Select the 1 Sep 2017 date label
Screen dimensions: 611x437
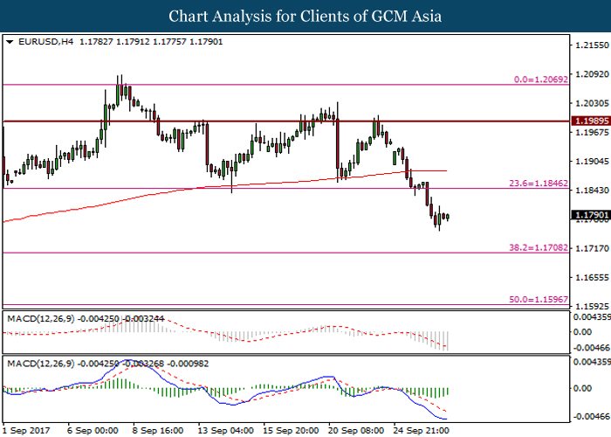click(25, 430)
